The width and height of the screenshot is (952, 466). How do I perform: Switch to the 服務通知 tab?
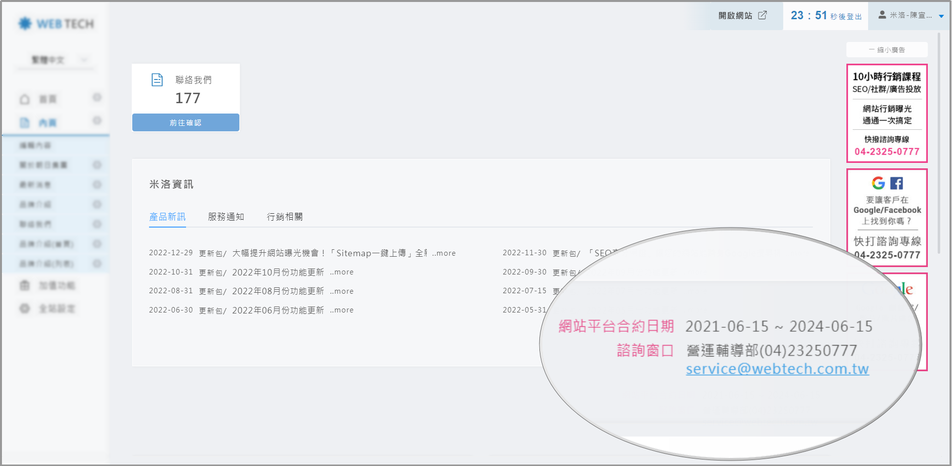click(x=226, y=217)
